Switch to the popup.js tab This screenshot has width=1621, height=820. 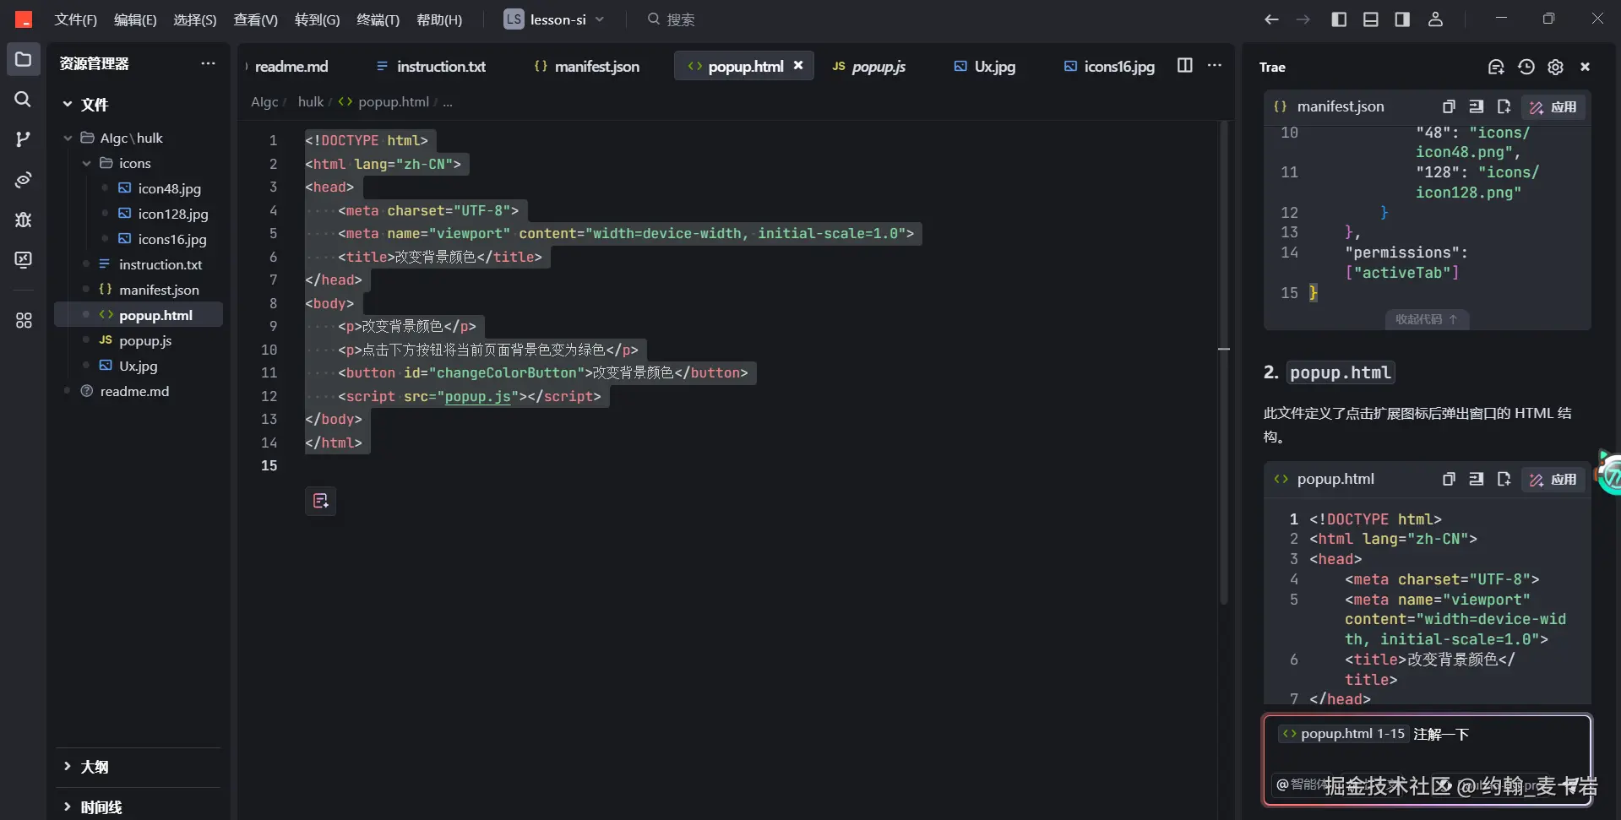point(869,66)
